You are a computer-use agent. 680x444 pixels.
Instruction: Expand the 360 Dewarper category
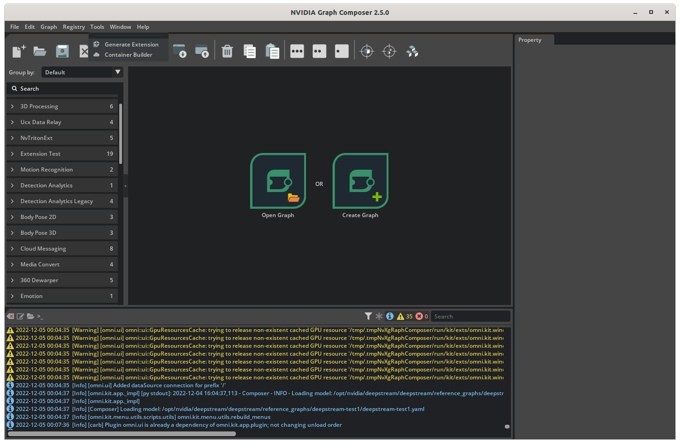[62, 280]
